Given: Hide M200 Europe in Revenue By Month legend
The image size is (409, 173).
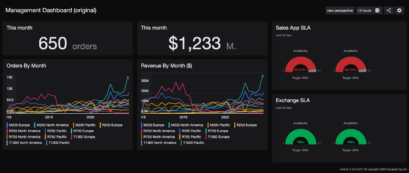Looking at the screenshot, I should point(153,125).
